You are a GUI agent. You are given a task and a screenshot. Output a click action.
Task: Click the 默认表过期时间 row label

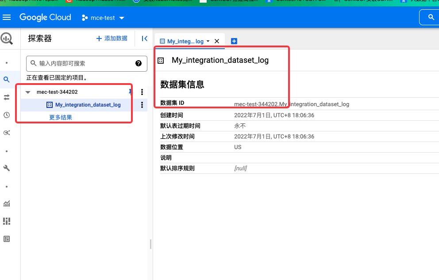(x=180, y=126)
